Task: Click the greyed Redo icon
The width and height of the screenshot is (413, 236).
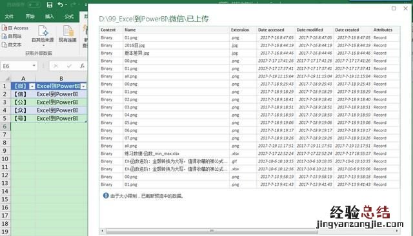Action: click(x=74, y=5)
